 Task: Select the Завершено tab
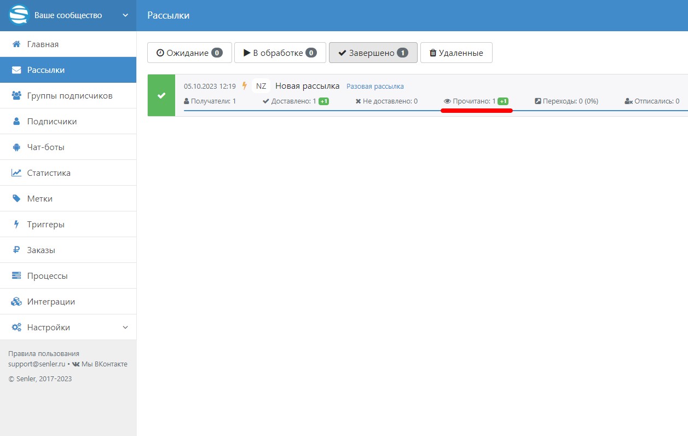[373, 53]
